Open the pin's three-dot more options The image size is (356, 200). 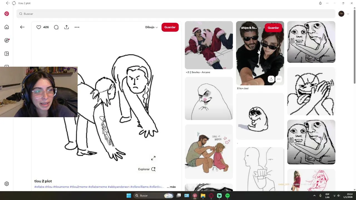coord(77,27)
